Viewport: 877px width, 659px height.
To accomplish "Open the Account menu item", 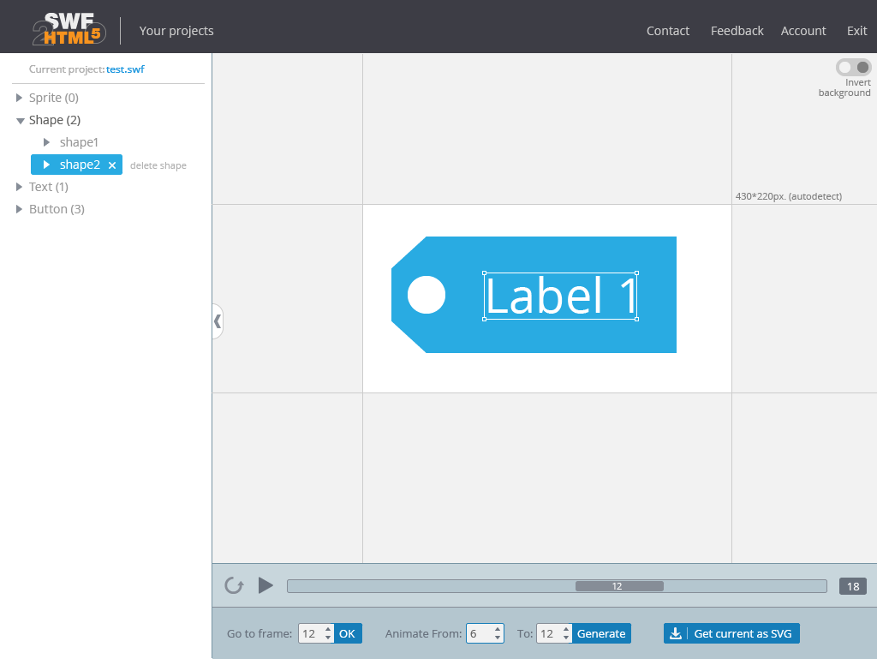I will [x=803, y=31].
